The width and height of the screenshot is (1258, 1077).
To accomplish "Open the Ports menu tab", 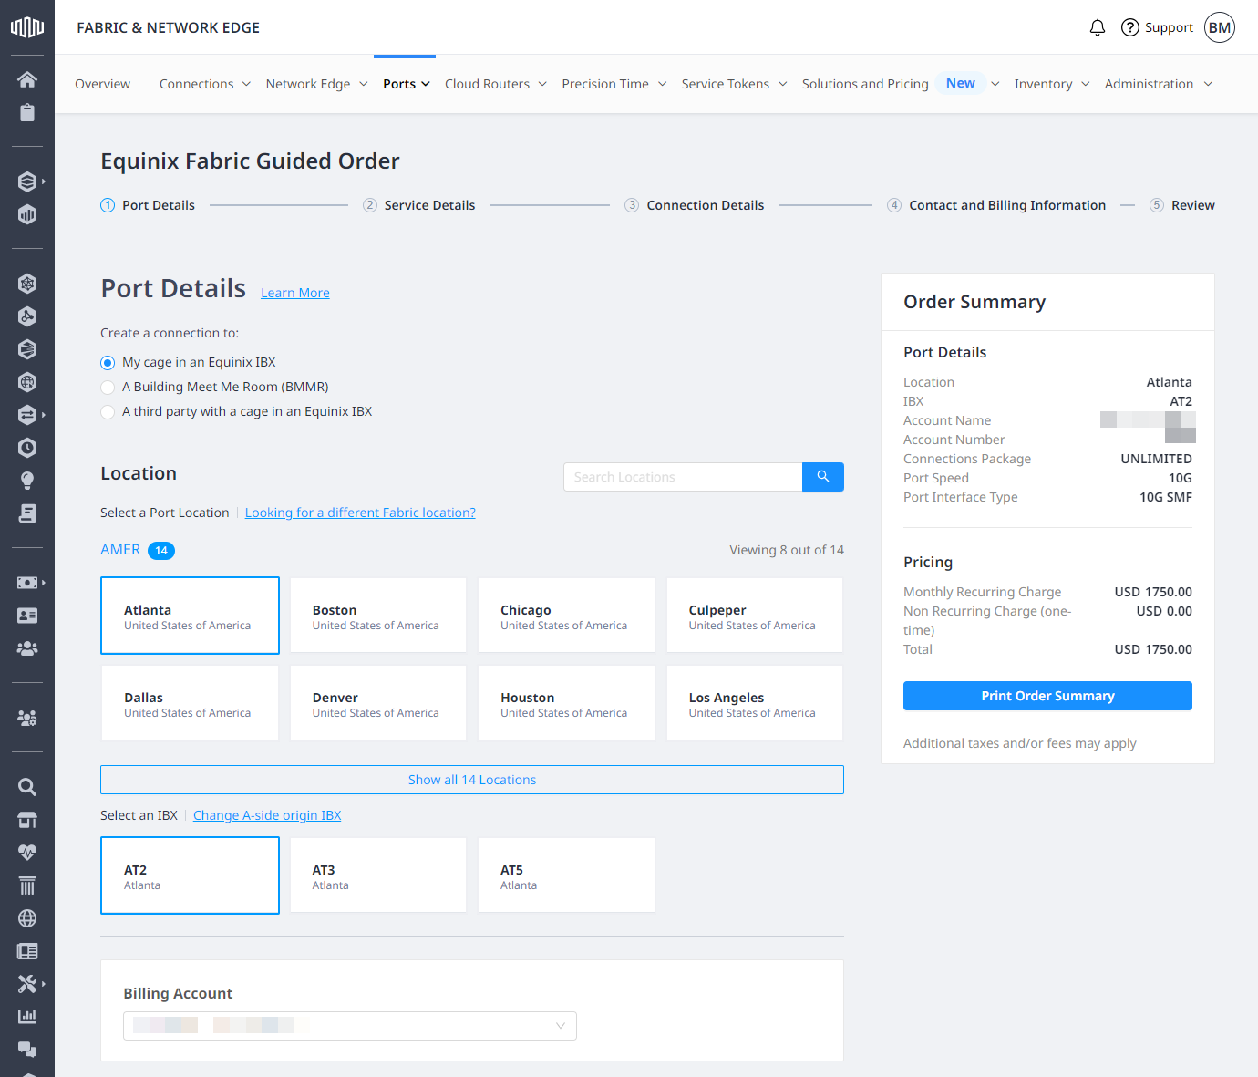I will [406, 84].
